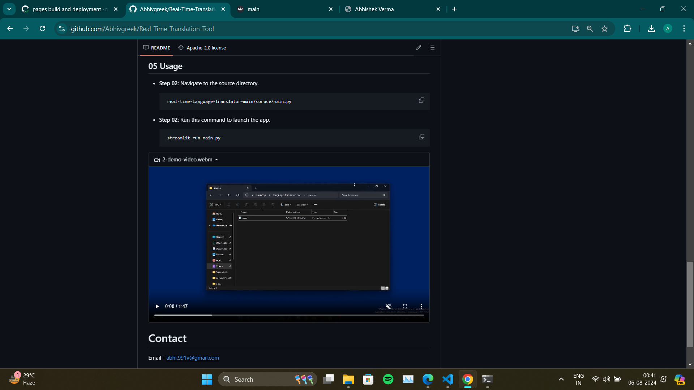
Task: Unmute the demo video audio
Action: tap(389, 306)
